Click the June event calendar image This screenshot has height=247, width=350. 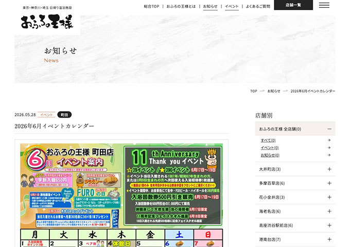[121, 195]
